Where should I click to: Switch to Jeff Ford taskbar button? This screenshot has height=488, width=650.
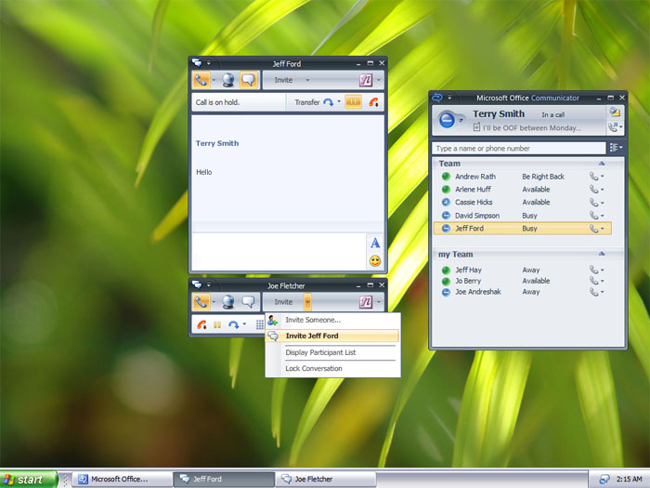[x=224, y=480]
